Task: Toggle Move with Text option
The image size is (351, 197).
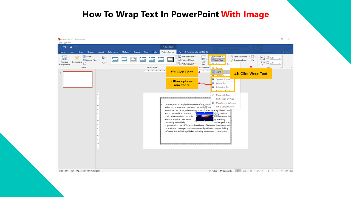Action: point(223,95)
